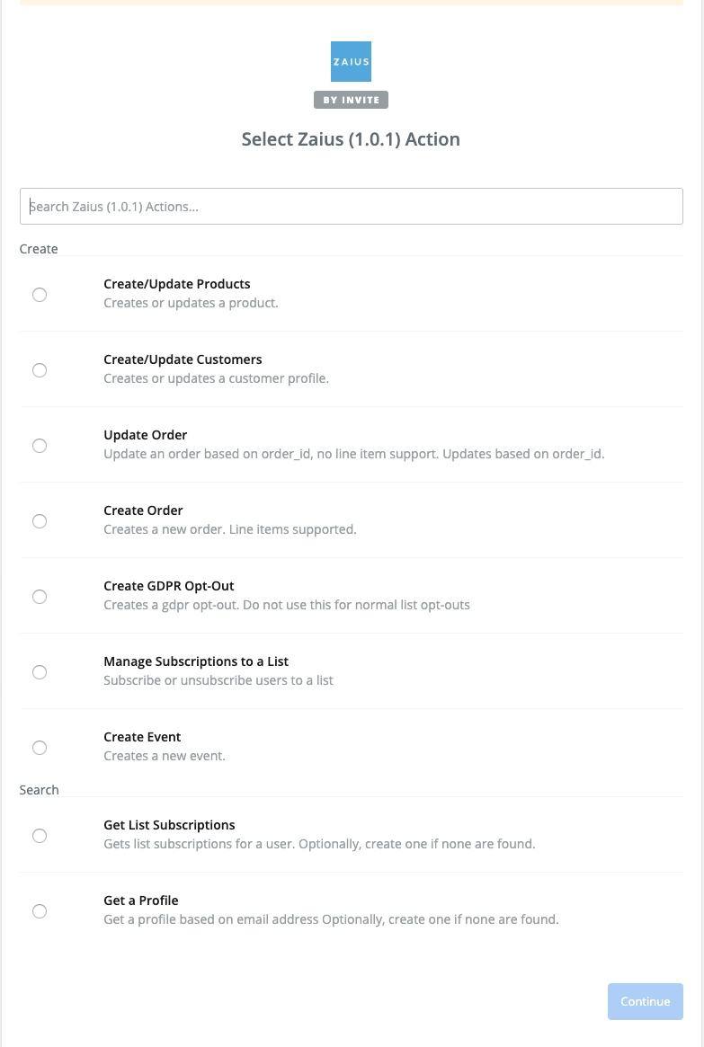Click the 'Create Order' action title
The image size is (704, 1047).
click(143, 510)
